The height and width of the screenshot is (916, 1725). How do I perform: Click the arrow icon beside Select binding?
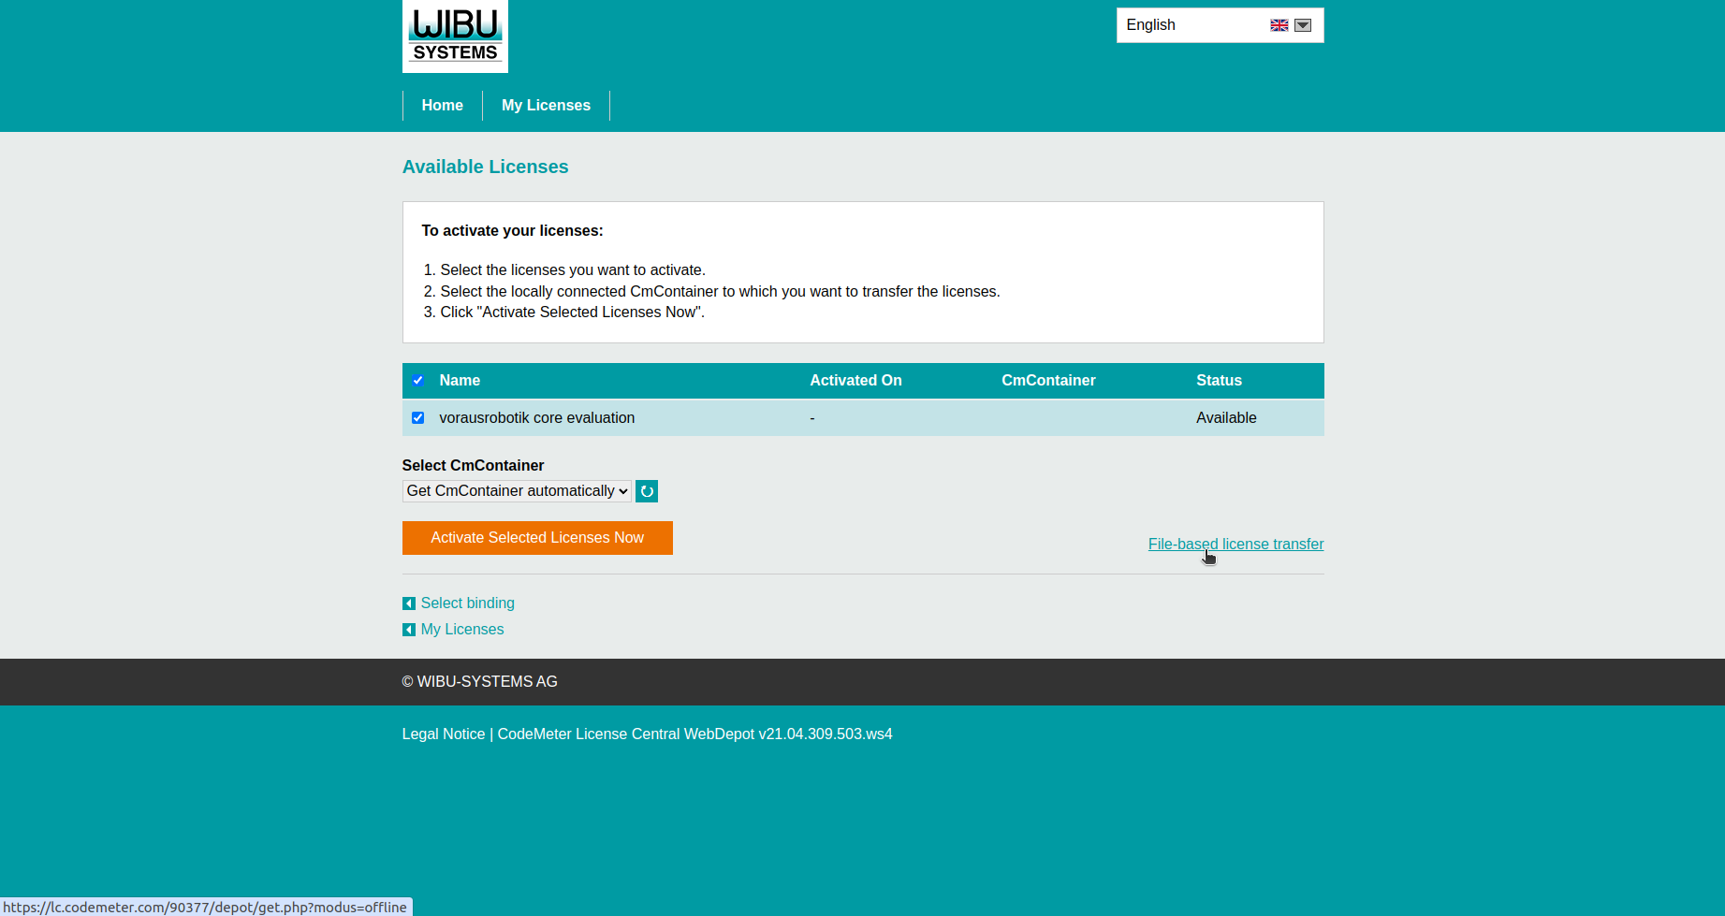[409, 603]
